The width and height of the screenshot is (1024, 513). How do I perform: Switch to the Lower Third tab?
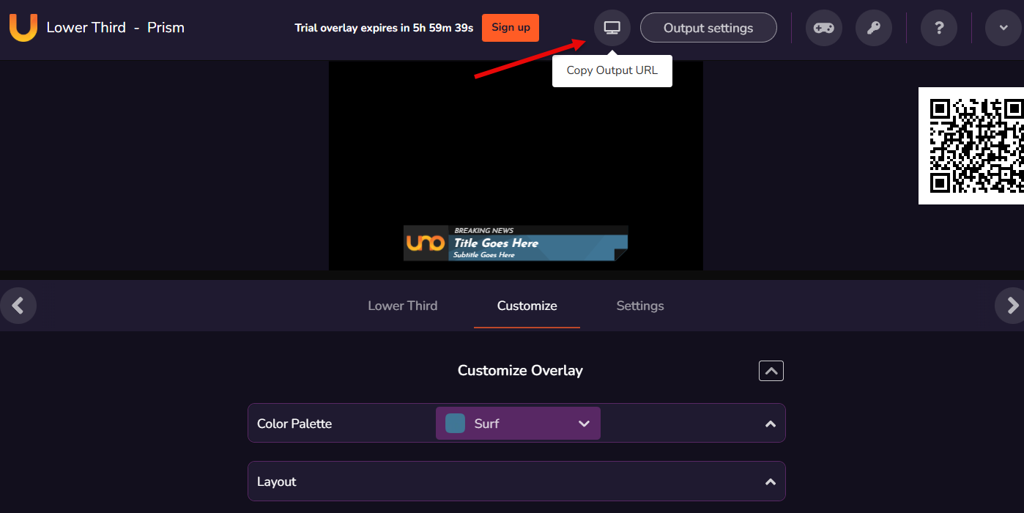[x=402, y=306]
